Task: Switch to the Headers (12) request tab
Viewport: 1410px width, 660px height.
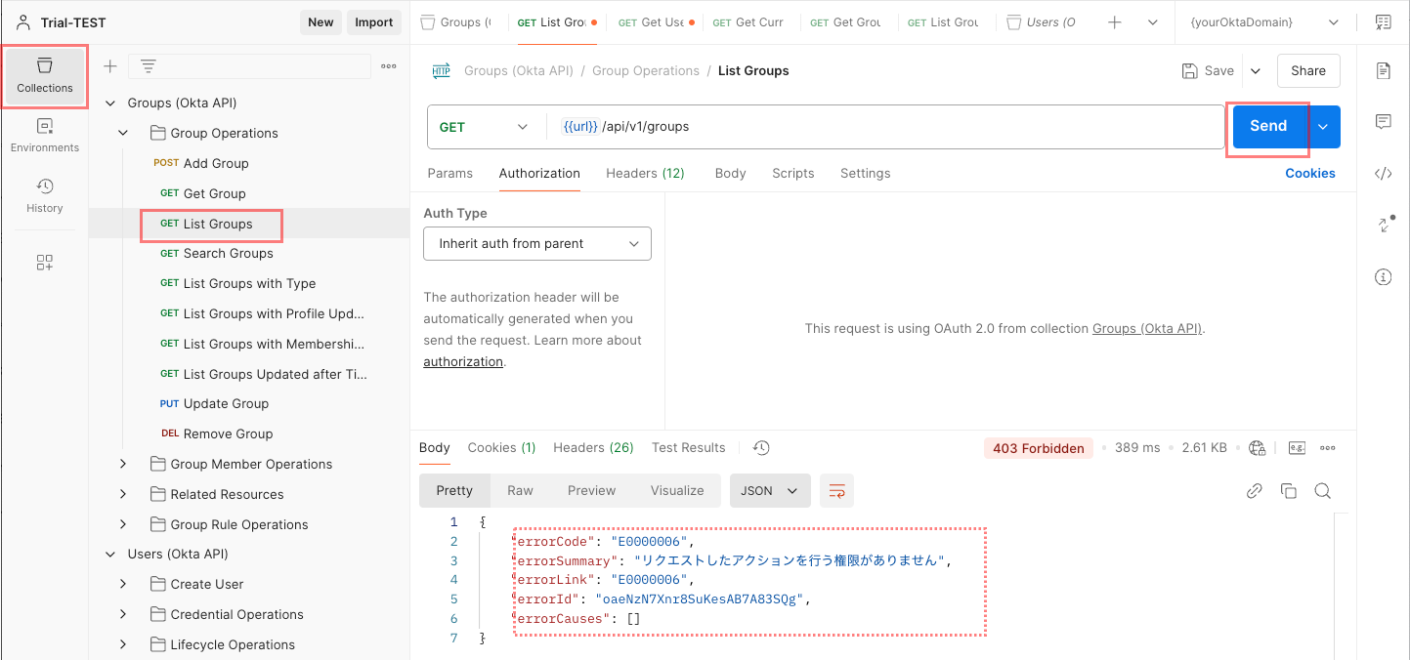Action: pyautogui.click(x=645, y=174)
